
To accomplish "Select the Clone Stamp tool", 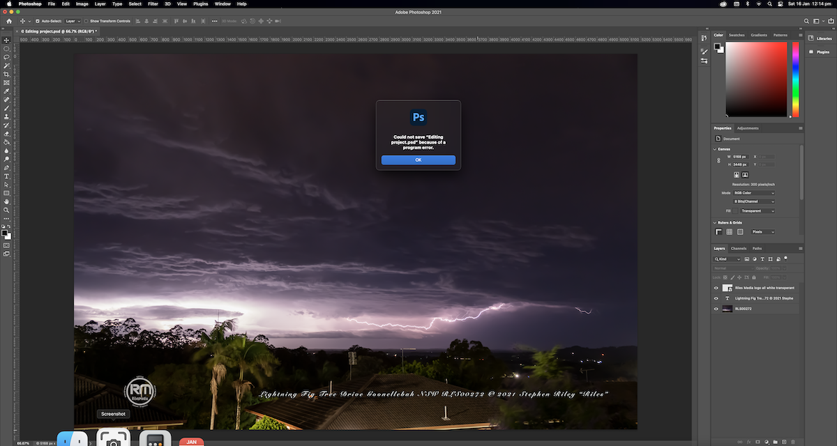I will point(6,115).
